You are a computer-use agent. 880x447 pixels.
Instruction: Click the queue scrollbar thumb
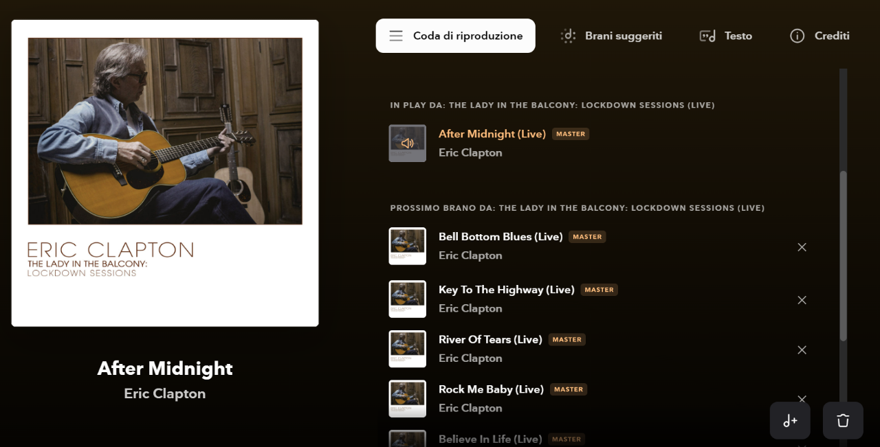[x=843, y=255]
